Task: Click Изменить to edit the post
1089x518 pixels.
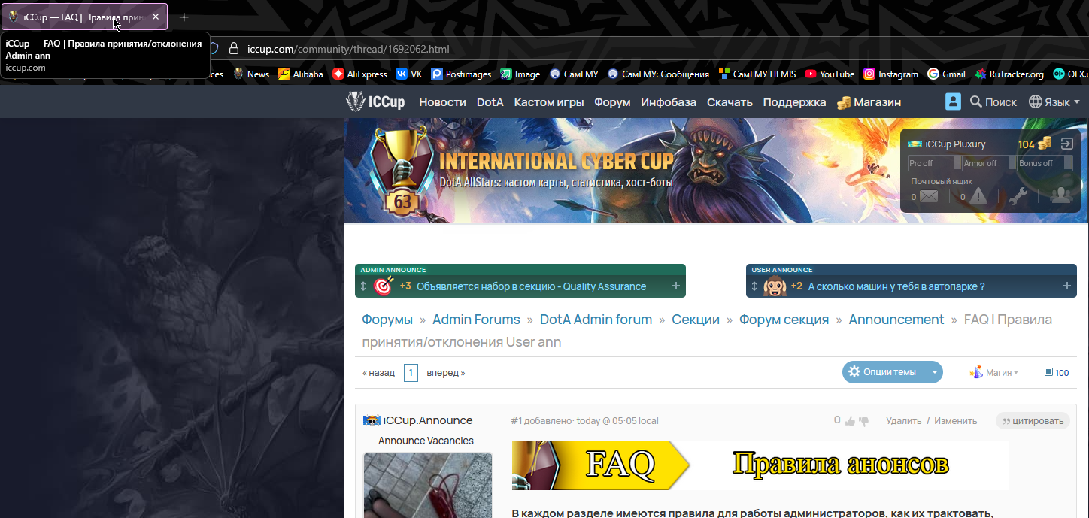Action: tap(955, 421)
